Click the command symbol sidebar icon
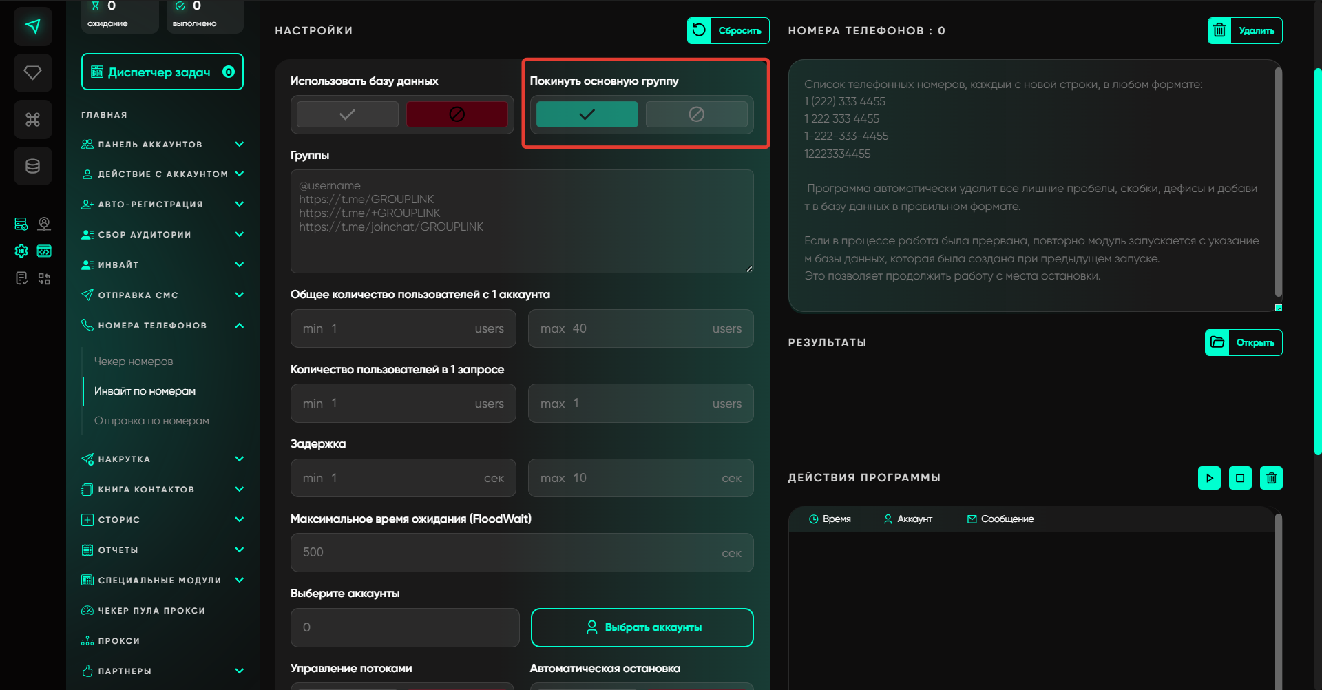The height and width of the screenshot is (690, 1322). tap(32, 120)
